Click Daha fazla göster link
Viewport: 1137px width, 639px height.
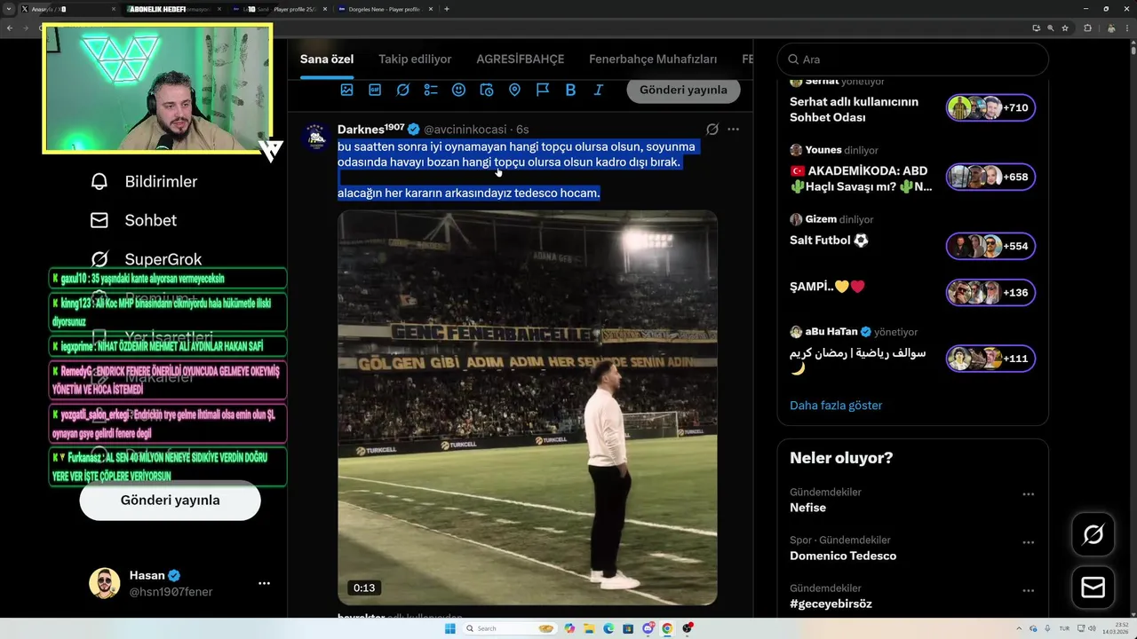(x=836, y=406)
